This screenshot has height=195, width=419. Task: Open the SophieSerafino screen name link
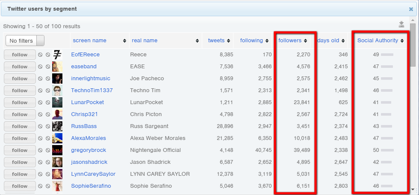[x=91, y=186]
